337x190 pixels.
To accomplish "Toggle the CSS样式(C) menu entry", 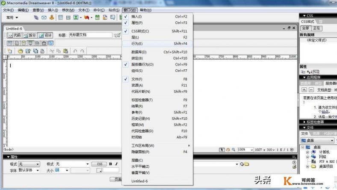I will point(140,31).
